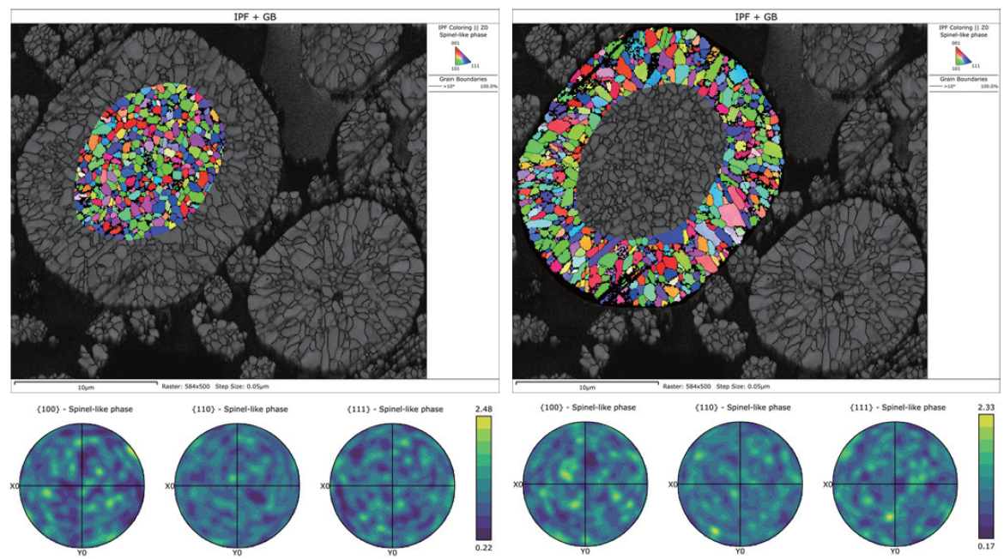
Task: Open the right {100} spinel-like pole figure
Action: pos(584,484)
